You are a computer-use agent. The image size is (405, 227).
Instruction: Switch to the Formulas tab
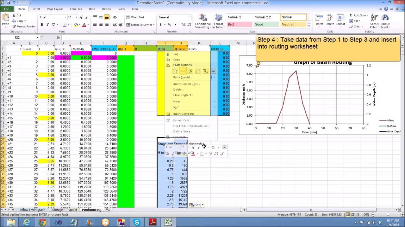(x=76, y=9)
